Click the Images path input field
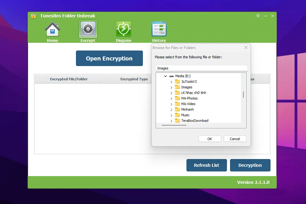The height and width of the screenshot is (204, 306). (201, 68)
